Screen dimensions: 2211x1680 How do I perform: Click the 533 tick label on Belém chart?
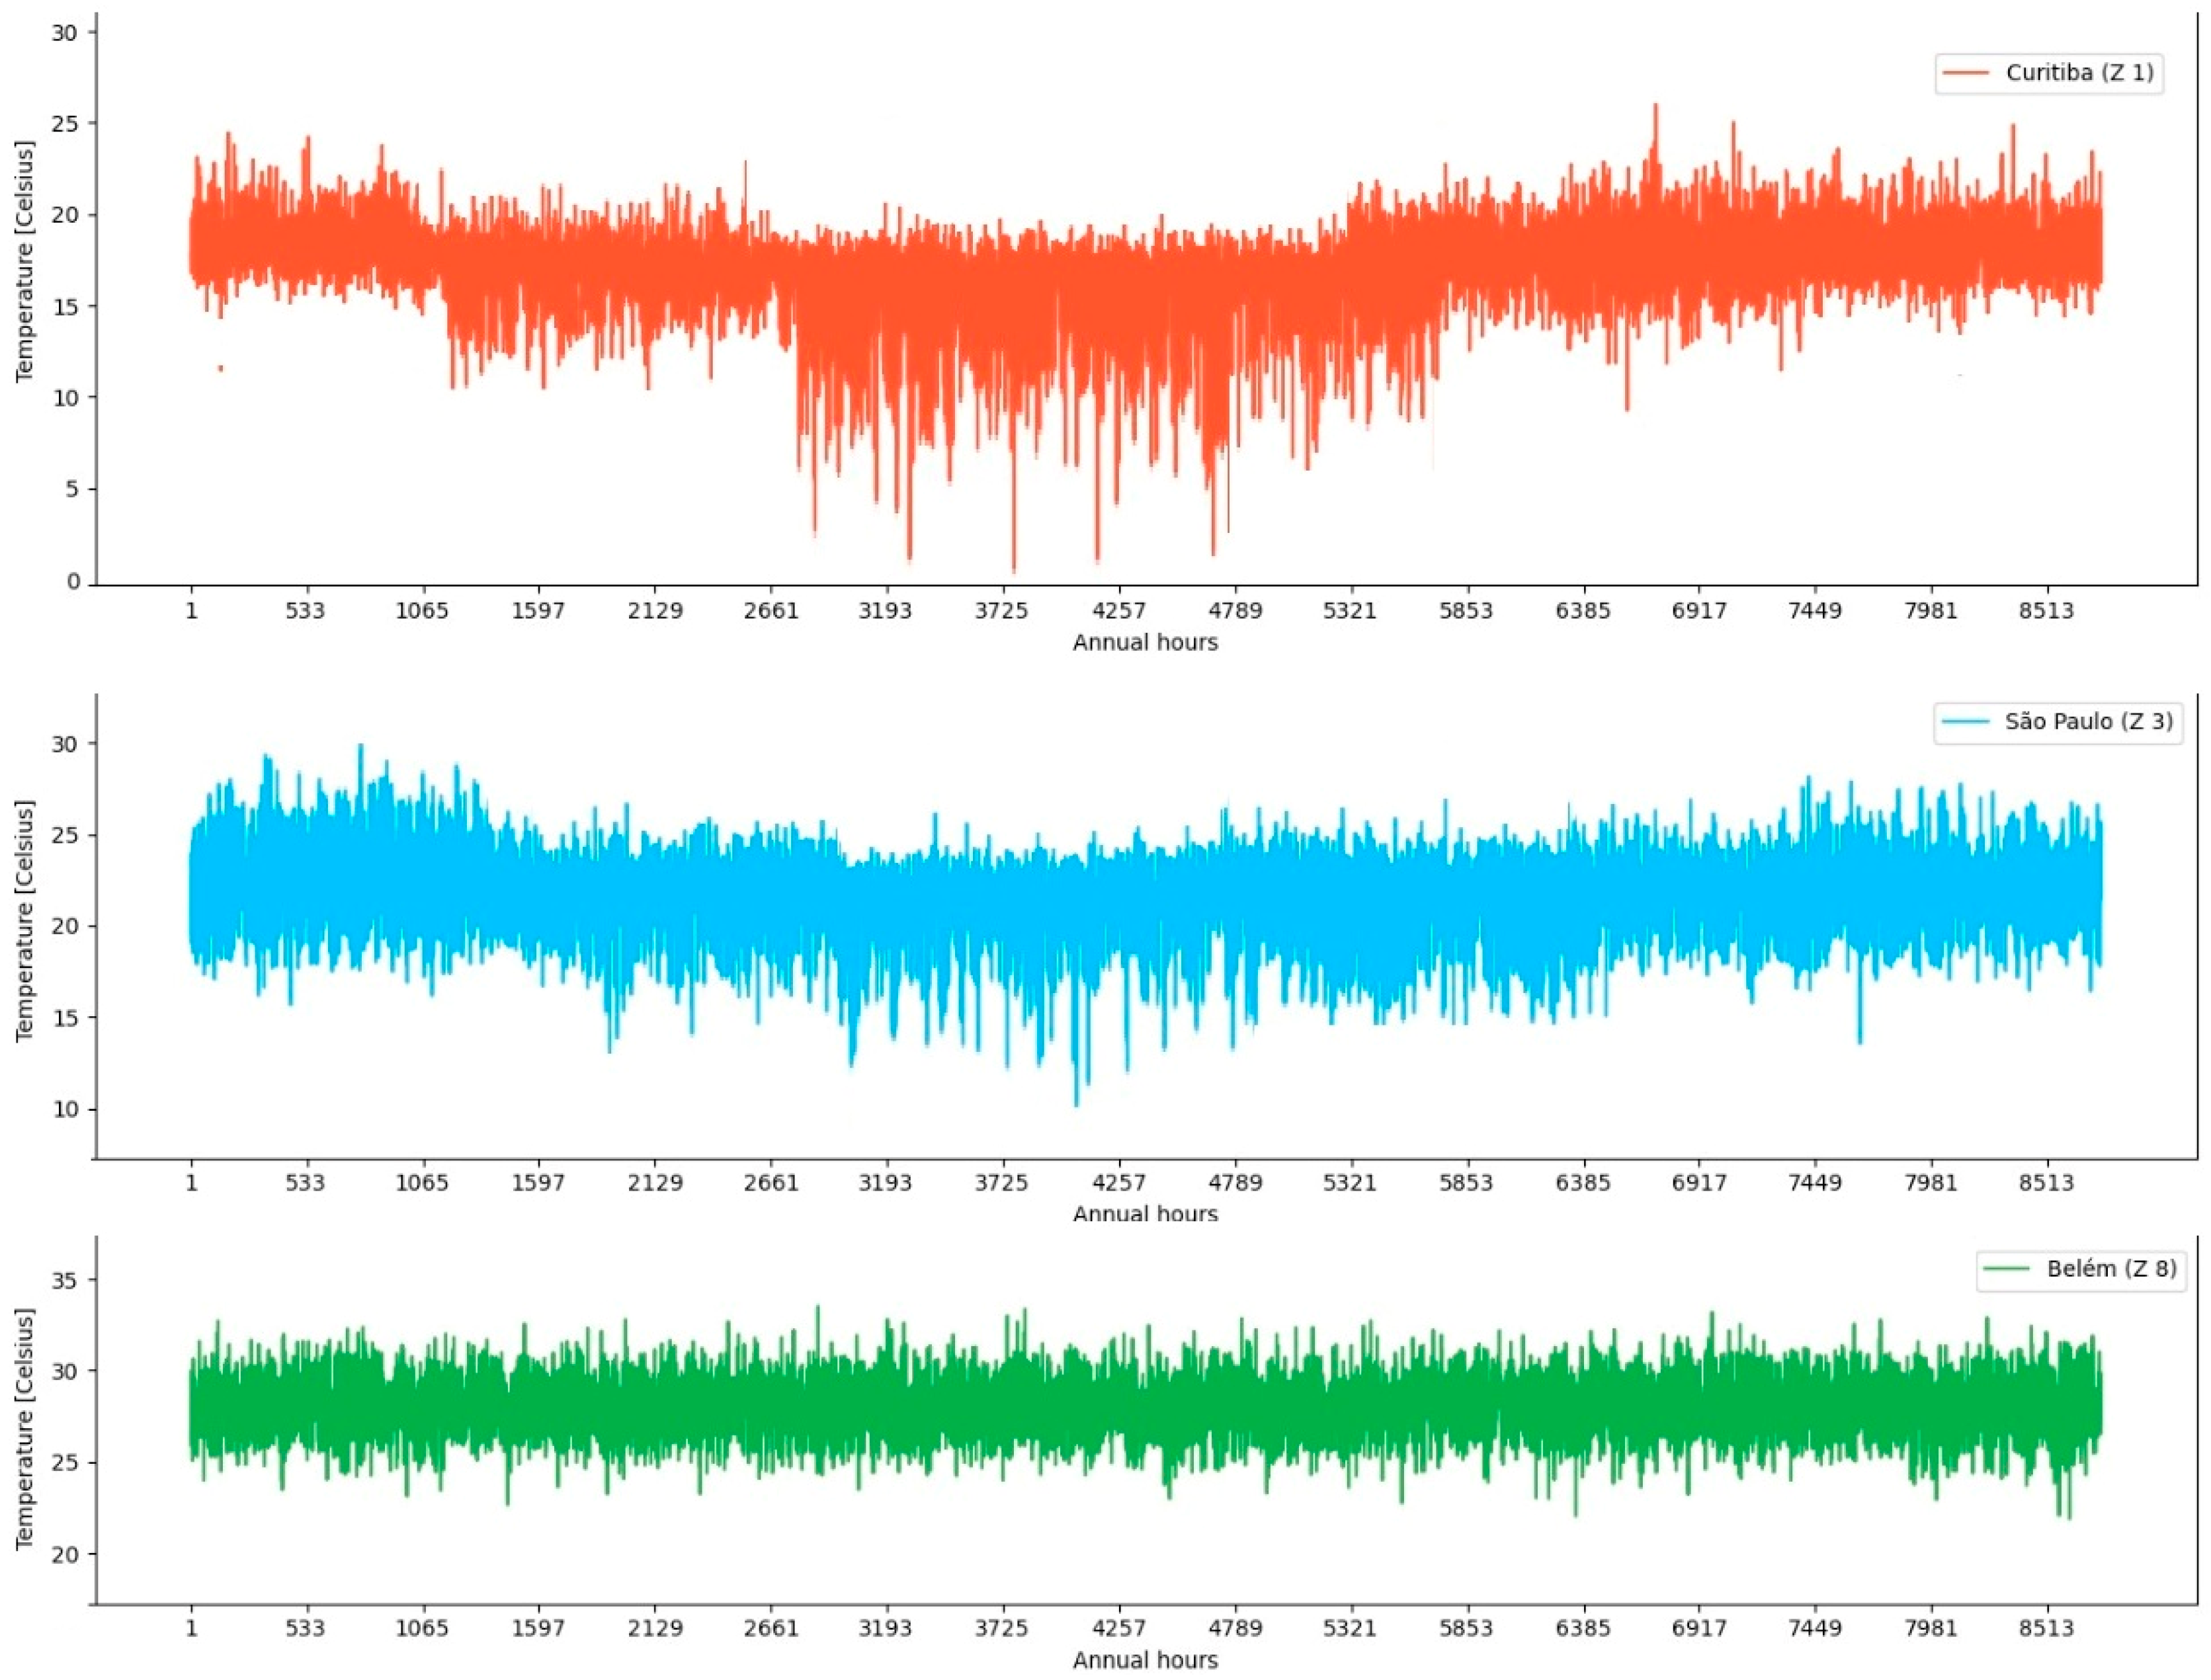(x=305, y=1628)
